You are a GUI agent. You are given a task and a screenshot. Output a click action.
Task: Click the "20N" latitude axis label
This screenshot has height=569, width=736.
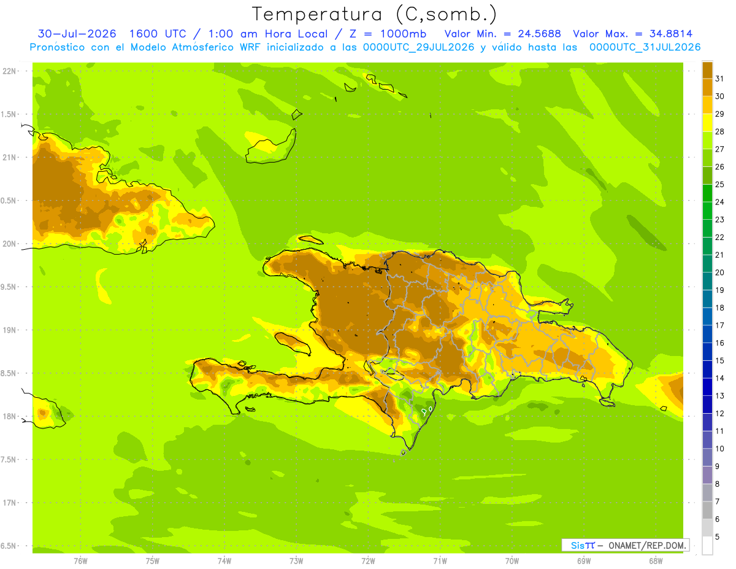point(9,244)
